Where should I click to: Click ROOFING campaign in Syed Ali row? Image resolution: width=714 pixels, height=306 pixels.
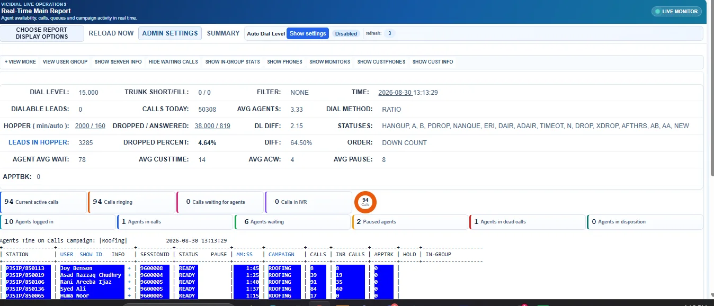[x=280, y=289]
